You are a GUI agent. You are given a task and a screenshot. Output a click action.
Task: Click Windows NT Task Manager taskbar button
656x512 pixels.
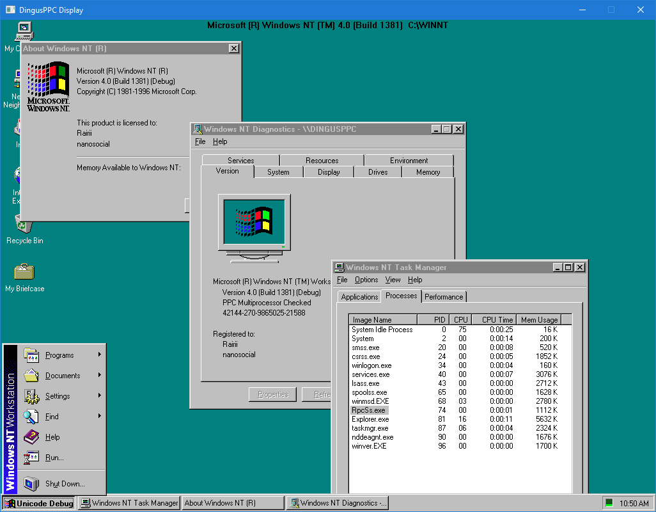pos(129,503)
